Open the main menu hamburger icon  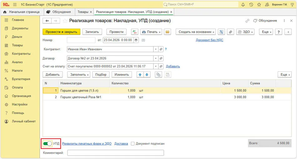[15, 5]
